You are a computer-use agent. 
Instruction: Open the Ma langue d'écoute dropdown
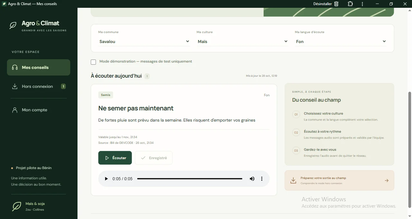pyautogui.click(x=341, y=41)
